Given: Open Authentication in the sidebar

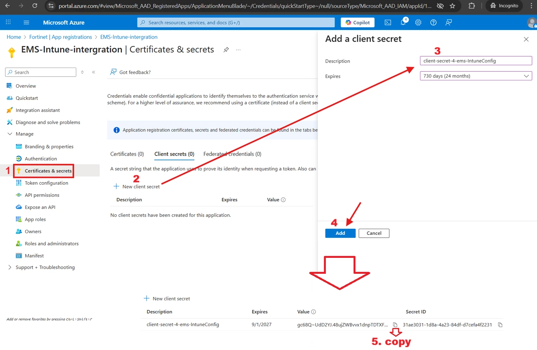Looking at the screenshot, I should point(41,159).
